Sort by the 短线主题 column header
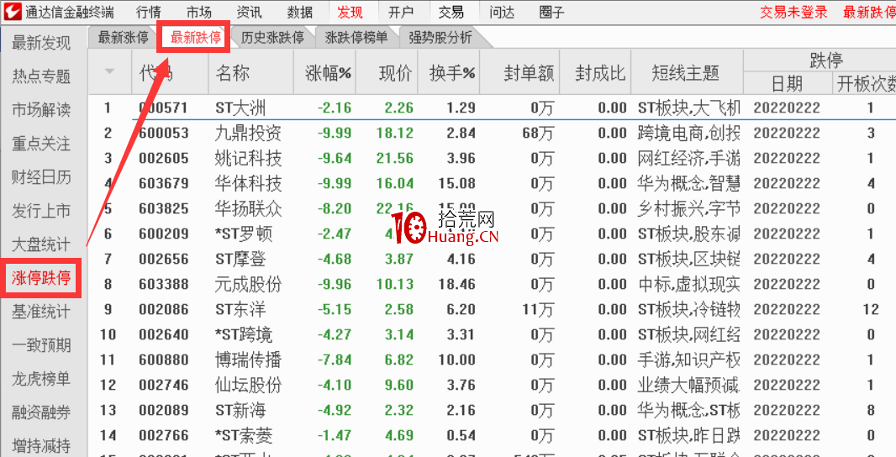Screen dimensions: 896x457 click(x=685, y=73)
